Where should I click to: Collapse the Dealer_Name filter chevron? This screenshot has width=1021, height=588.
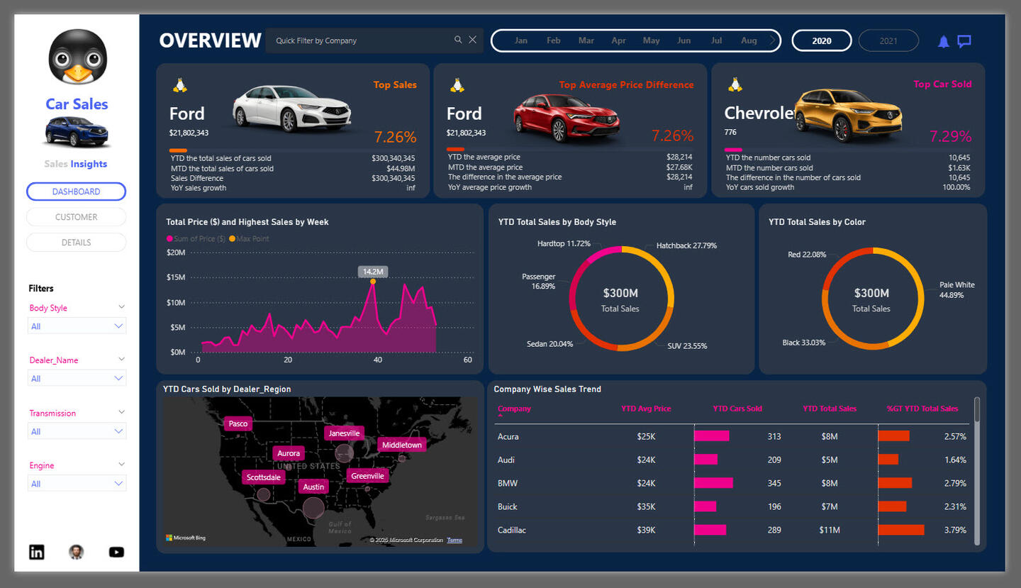[x=121, y=360]
